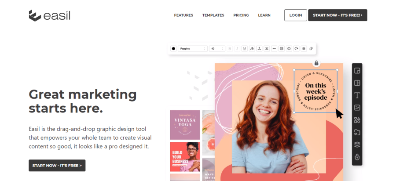Select the Build Your Business template thumbnail

[185, 157]
